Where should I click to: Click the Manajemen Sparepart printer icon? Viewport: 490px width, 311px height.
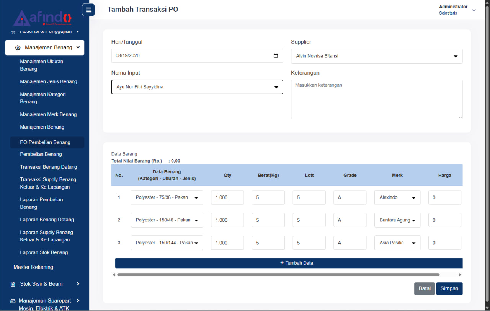13,301
